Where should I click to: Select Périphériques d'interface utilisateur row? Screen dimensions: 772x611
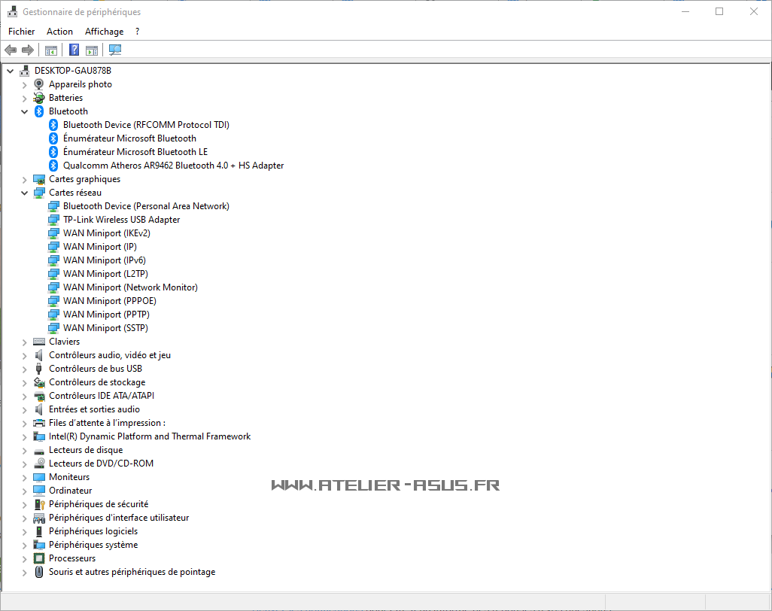(x=119, y=518)
